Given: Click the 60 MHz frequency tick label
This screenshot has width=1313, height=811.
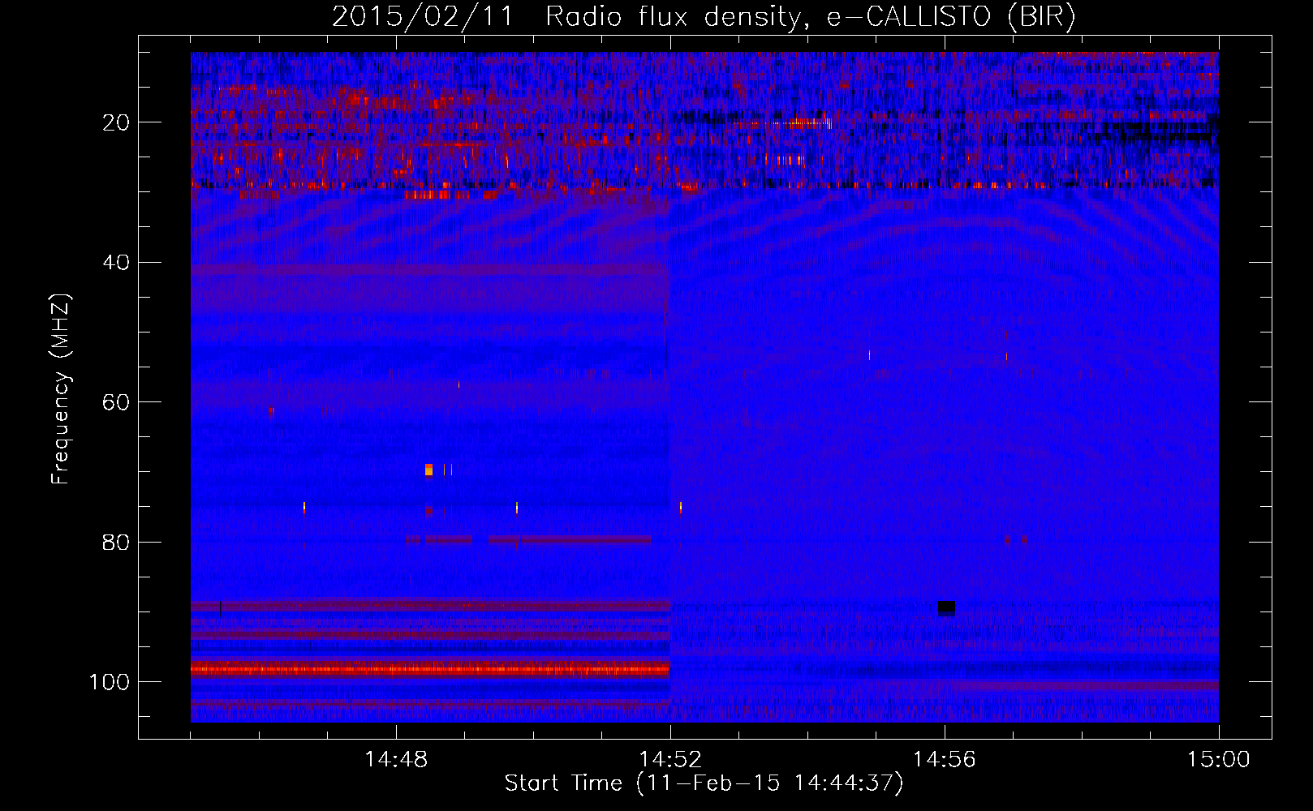Looking at the screenshot, I should pos(116,402).
